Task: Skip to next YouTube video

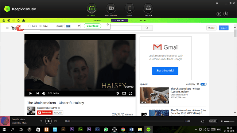Action: pos(38,93)
